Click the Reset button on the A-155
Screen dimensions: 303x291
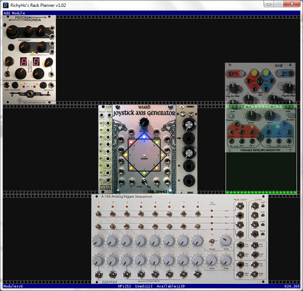click(x=263, y=234)
